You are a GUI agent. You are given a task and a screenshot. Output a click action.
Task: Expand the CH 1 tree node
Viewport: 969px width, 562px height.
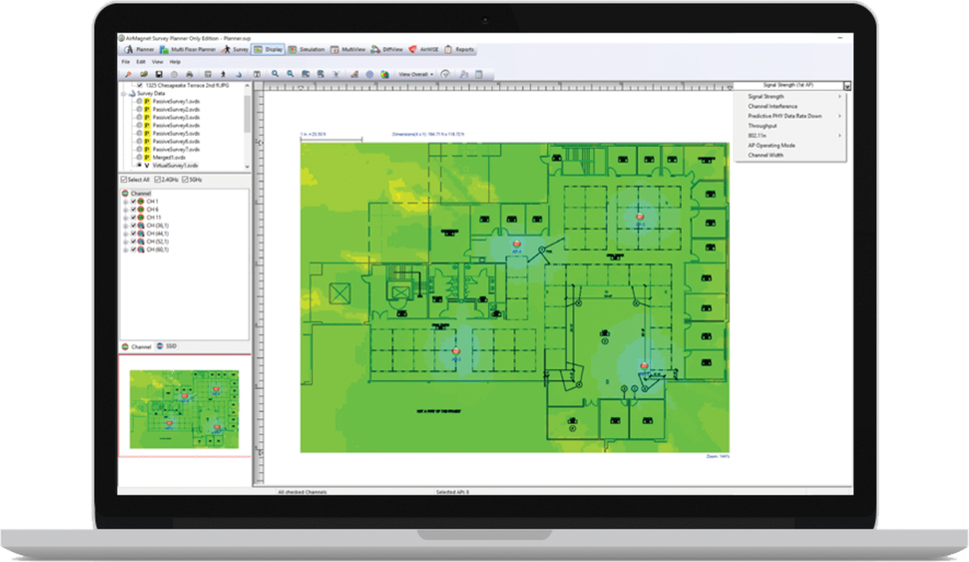click(126, 202)
